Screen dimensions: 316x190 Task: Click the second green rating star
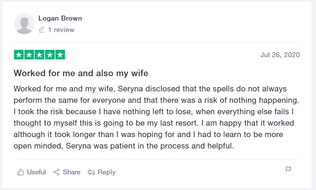click(29, 55)
